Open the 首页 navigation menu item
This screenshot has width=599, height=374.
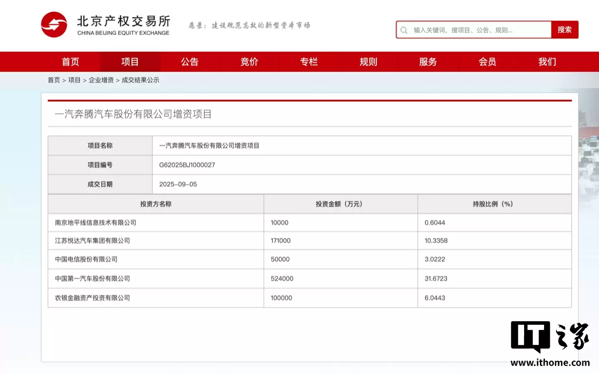(x=70, y=62)
